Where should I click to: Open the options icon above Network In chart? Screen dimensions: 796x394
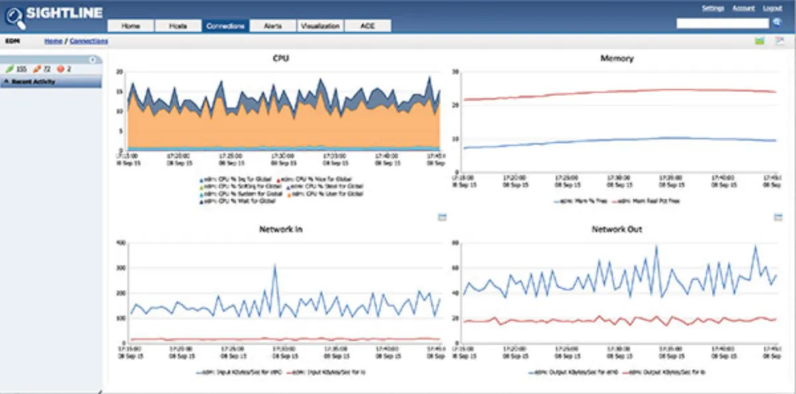pyautogui.click(x=442, y=217)
